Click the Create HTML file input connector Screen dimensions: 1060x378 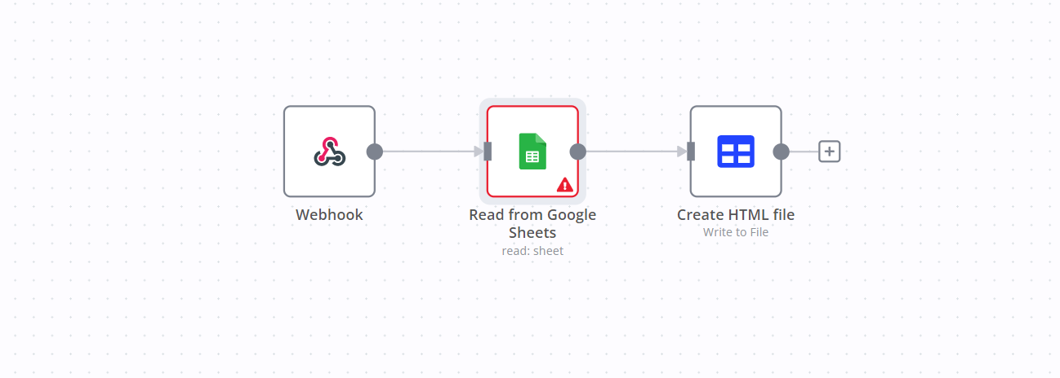(691, 152)
